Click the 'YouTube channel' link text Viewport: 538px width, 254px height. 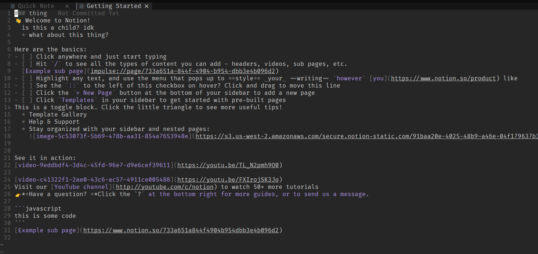[x=81, y=187]
